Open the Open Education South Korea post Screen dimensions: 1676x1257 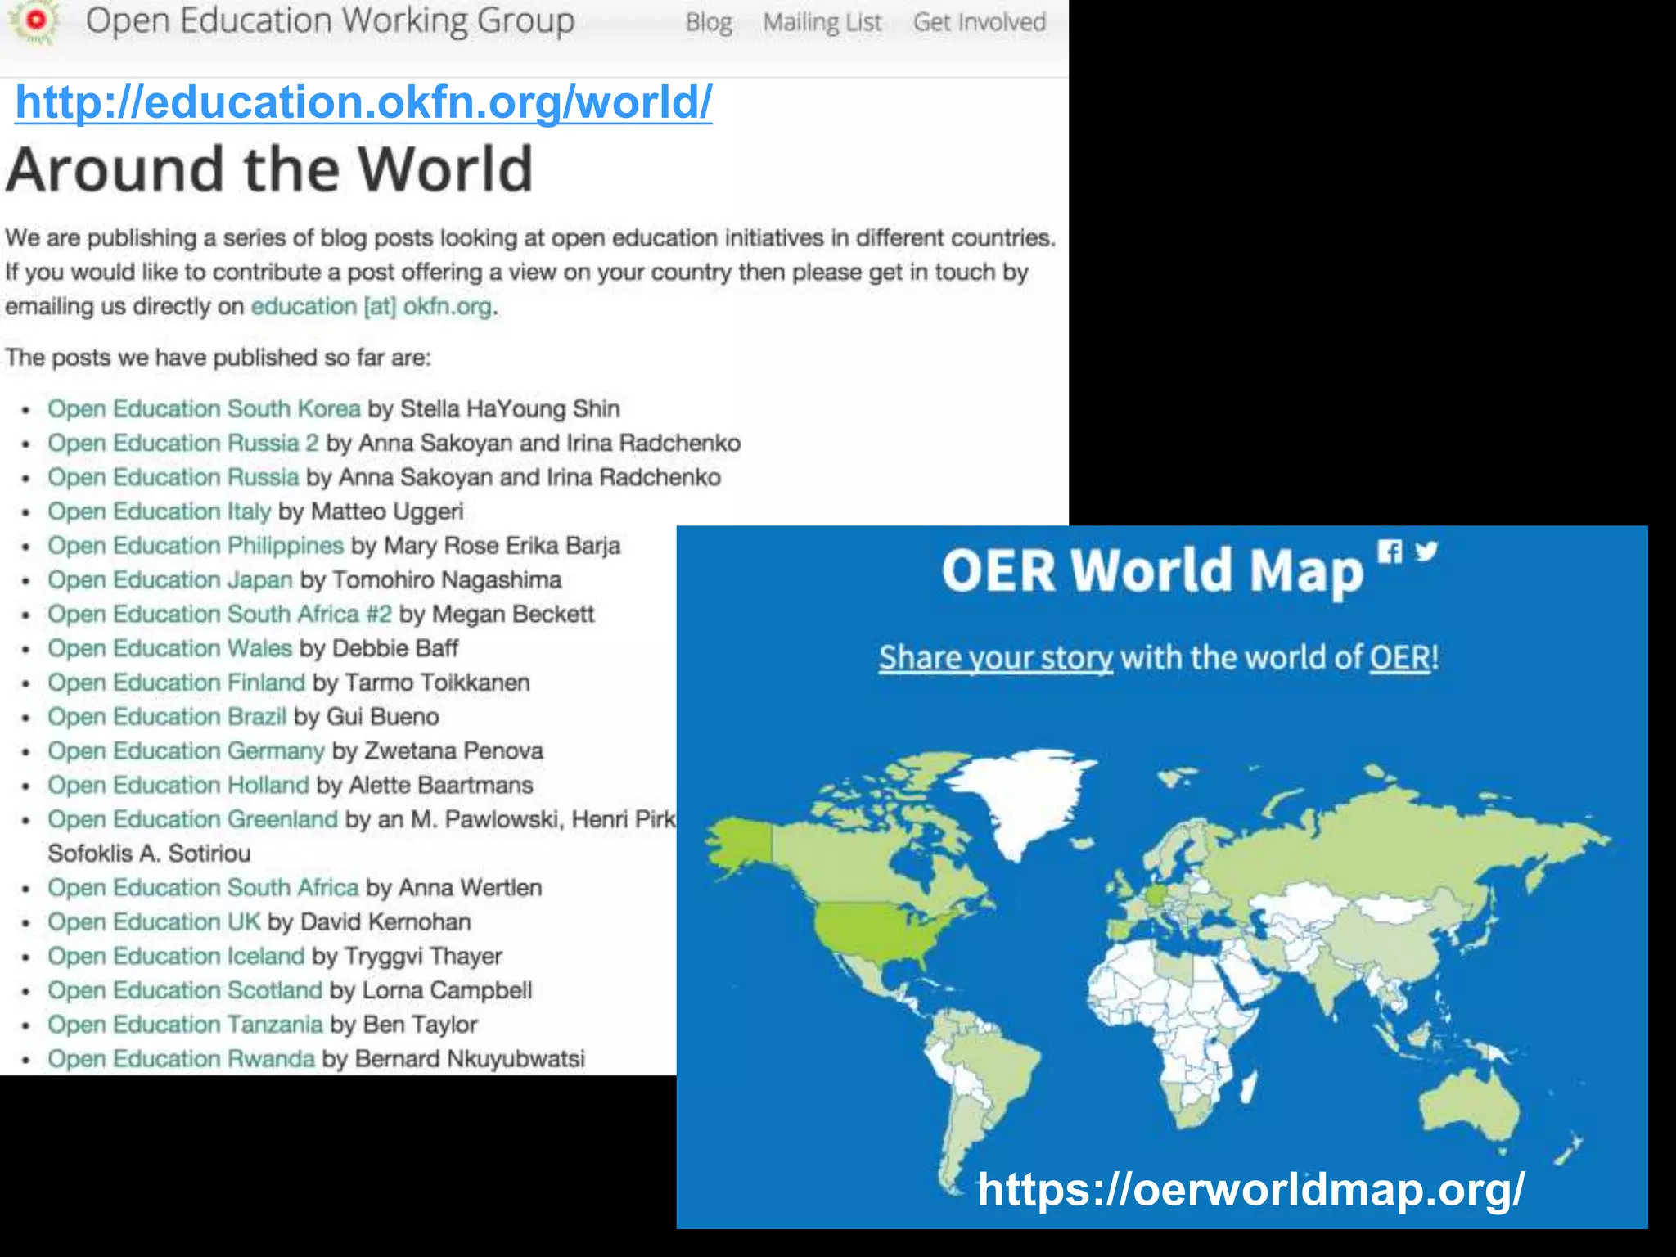pyautogui.click(x=204, y=408)
